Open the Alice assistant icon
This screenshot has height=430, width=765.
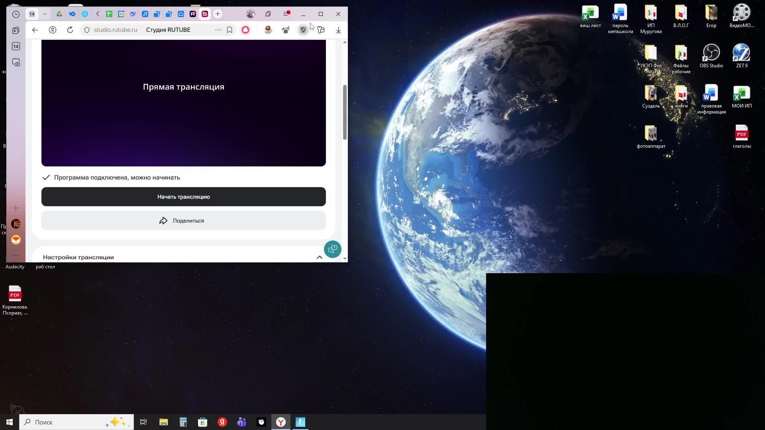pyautogui.click(x=245, y=30)
